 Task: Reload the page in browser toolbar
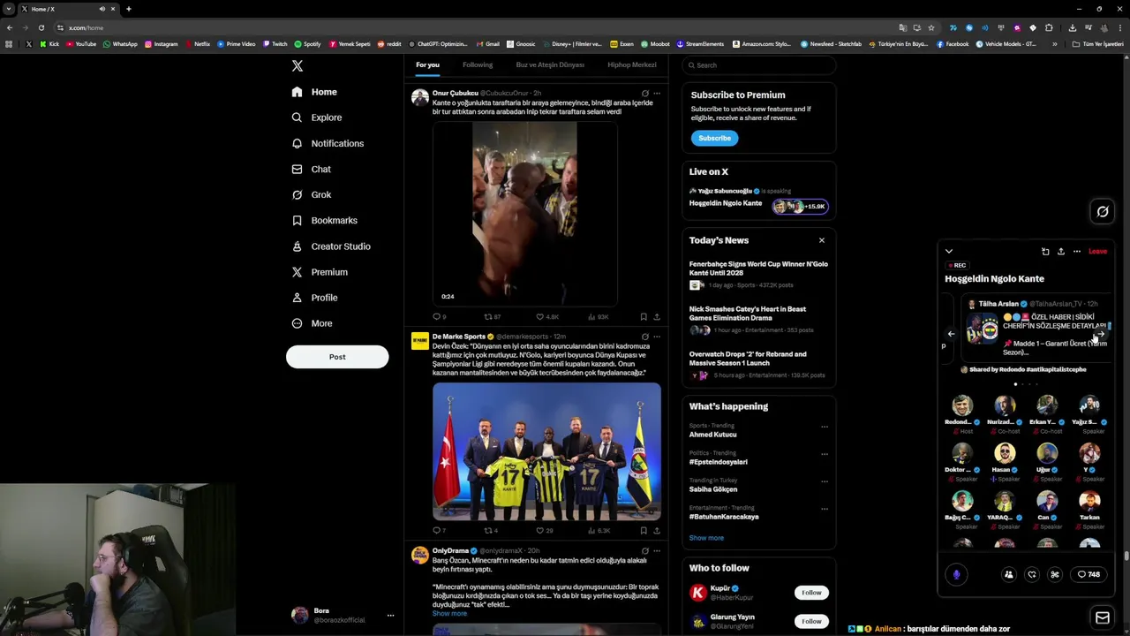pos(41,27)
